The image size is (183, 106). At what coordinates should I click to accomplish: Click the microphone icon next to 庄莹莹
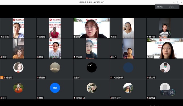pyautogui.click(x=38, y=37)
